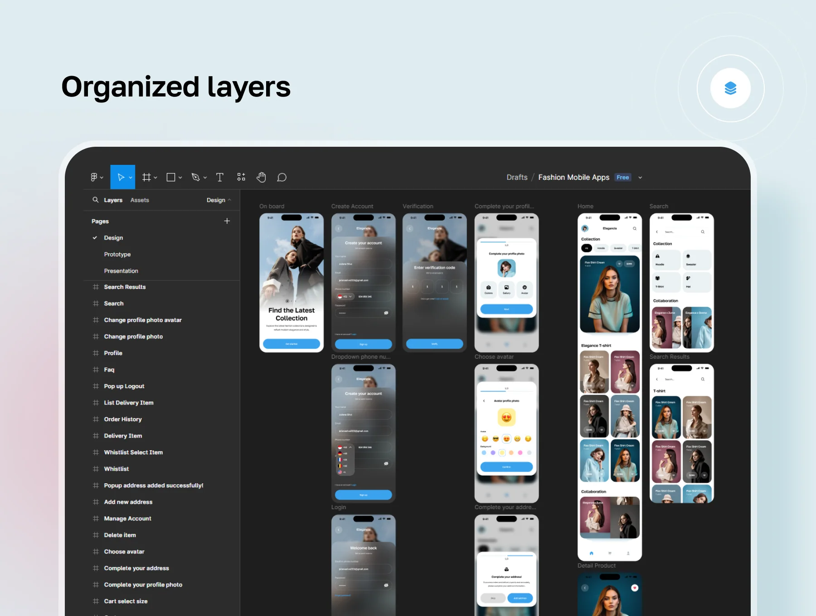Viewport: 816px width, 616px height.
Task: Click the Detail Product frame label
Action: [597, 565]
